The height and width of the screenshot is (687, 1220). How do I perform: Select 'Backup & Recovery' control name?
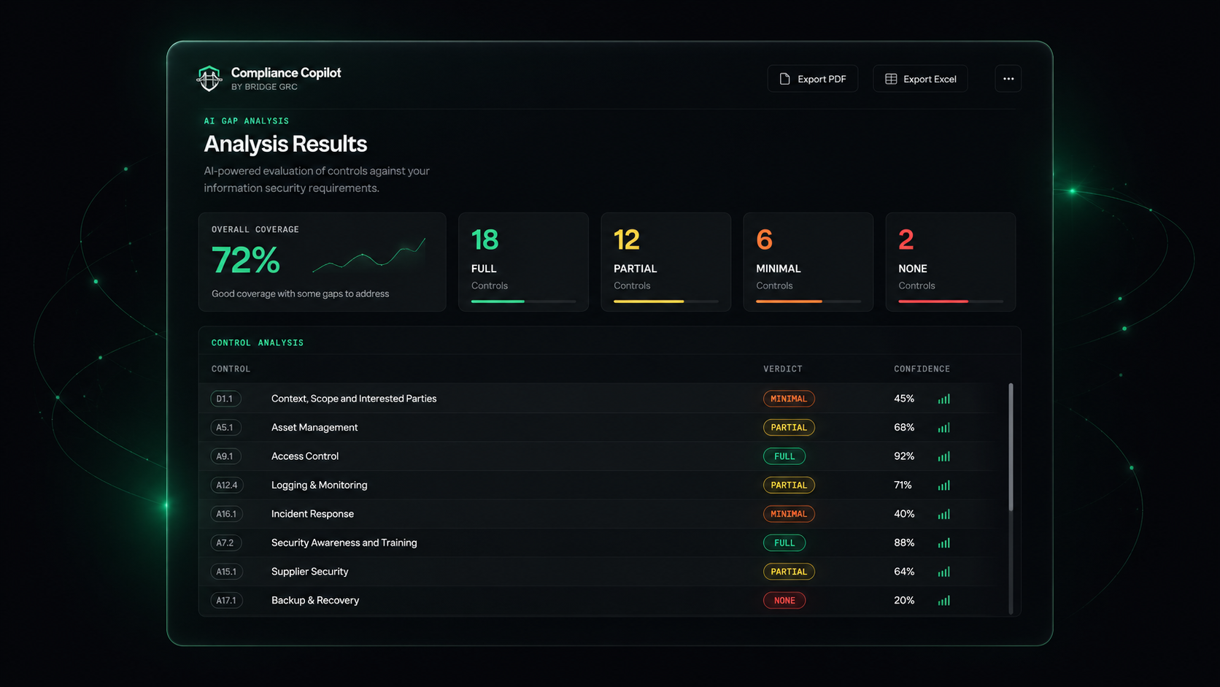[x=315, y=600]
